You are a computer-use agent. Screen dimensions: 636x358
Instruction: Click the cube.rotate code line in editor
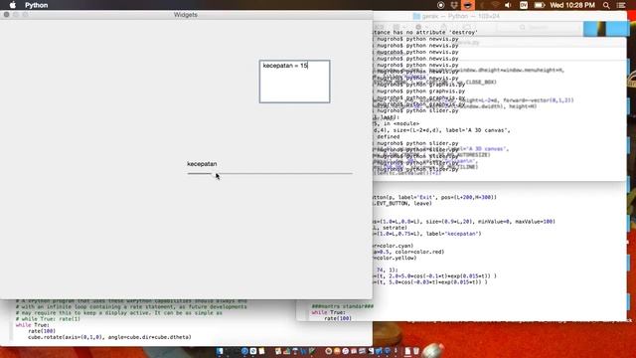pos(109,337)
